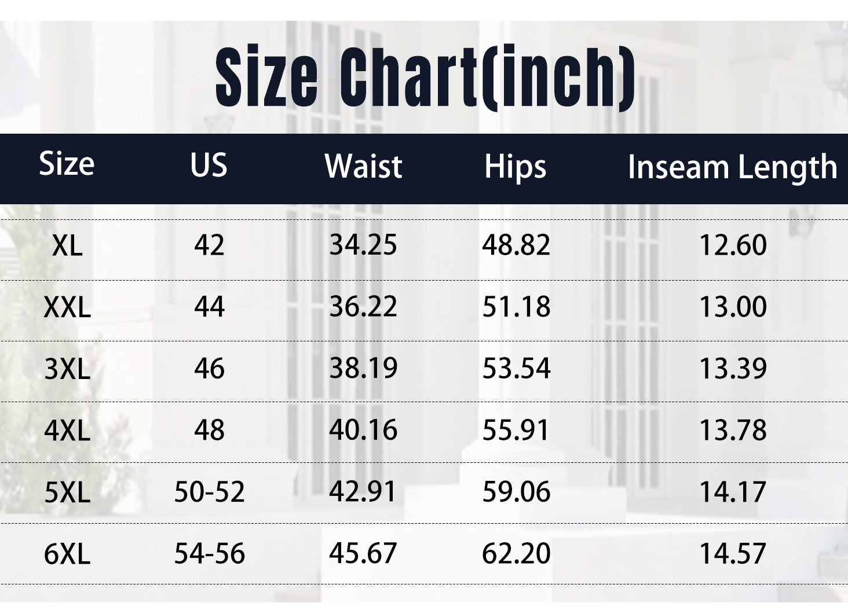The image size is (848, 607).
Task: Click the Waist column header
Action: [x=363, y=167]
